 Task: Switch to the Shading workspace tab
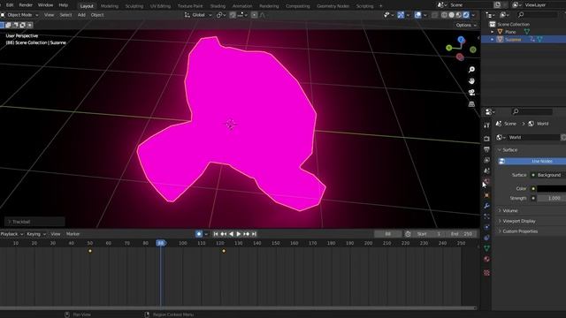[218, 6]
